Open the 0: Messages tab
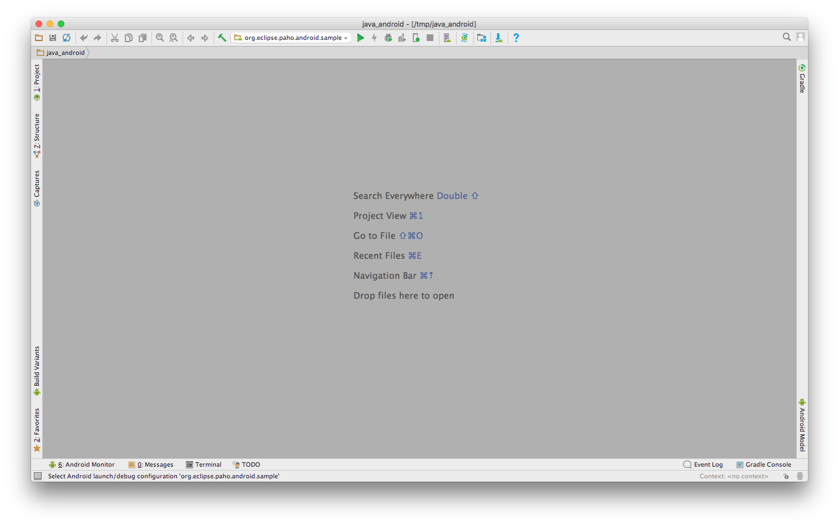 (151, 464)
